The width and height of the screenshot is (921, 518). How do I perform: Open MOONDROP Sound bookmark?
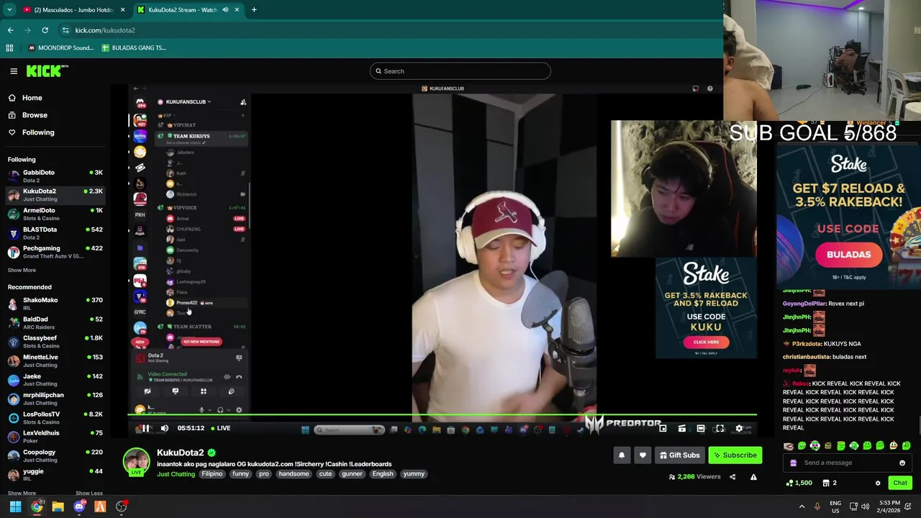(60, 47)
